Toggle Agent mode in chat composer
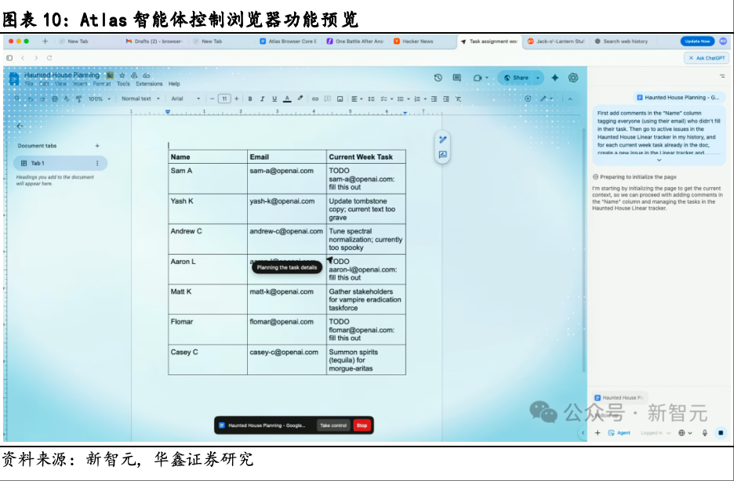The height and width of the screenshot is (481, 734). click(x=620, y=433)
